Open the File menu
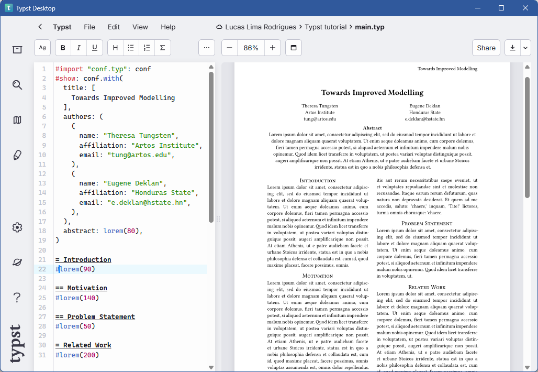This screenshot has width=538, height=372. click(x=89, y=27)
